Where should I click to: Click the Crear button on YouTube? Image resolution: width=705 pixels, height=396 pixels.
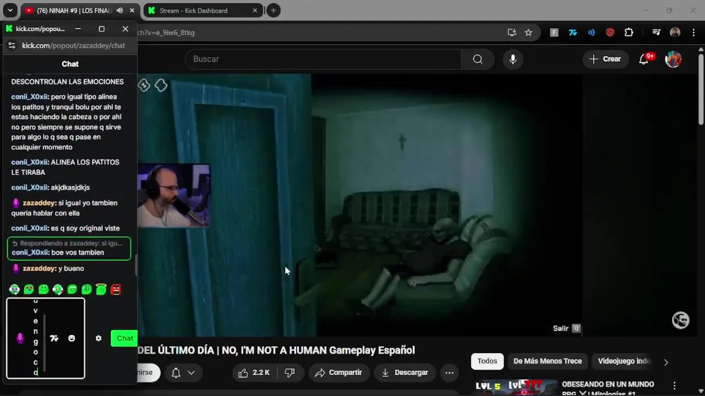pyautogui.click(x=605, y=59)
